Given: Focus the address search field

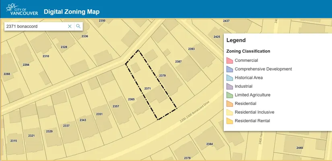Looking at the screenshot, I should tap(34, 26).
